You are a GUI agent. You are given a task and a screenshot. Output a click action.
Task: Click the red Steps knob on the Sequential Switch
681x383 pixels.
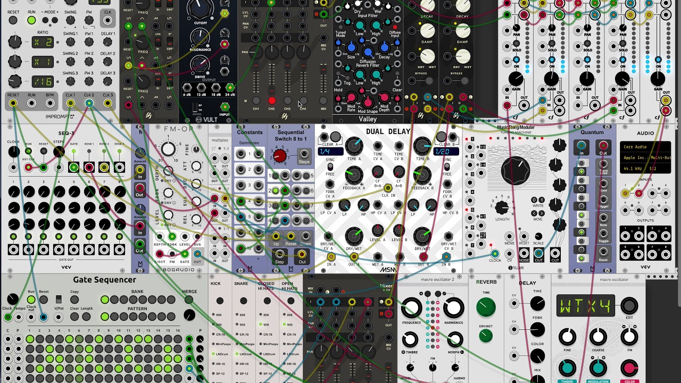(279, 155)
